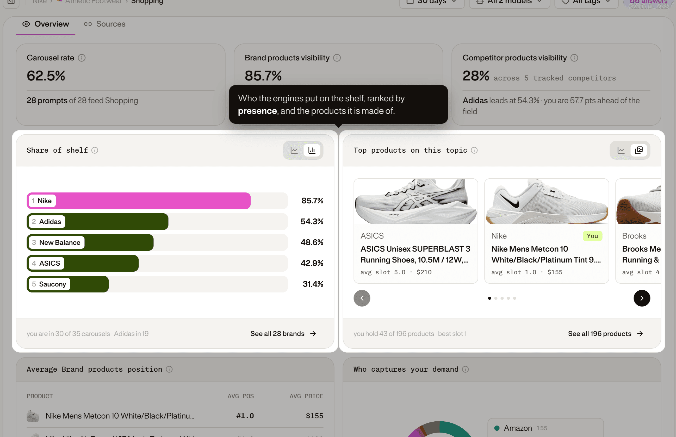The height and width of the screenshot is (437, 676).
Task: Click the Metcon 10 row thumbnail icon
Action: pyautogui.click(x=33, y=416)
